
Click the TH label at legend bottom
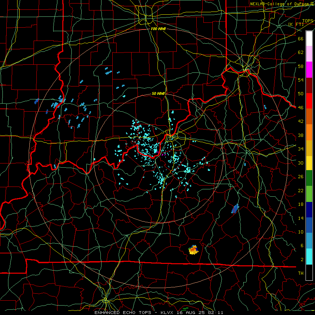[301, 273]
